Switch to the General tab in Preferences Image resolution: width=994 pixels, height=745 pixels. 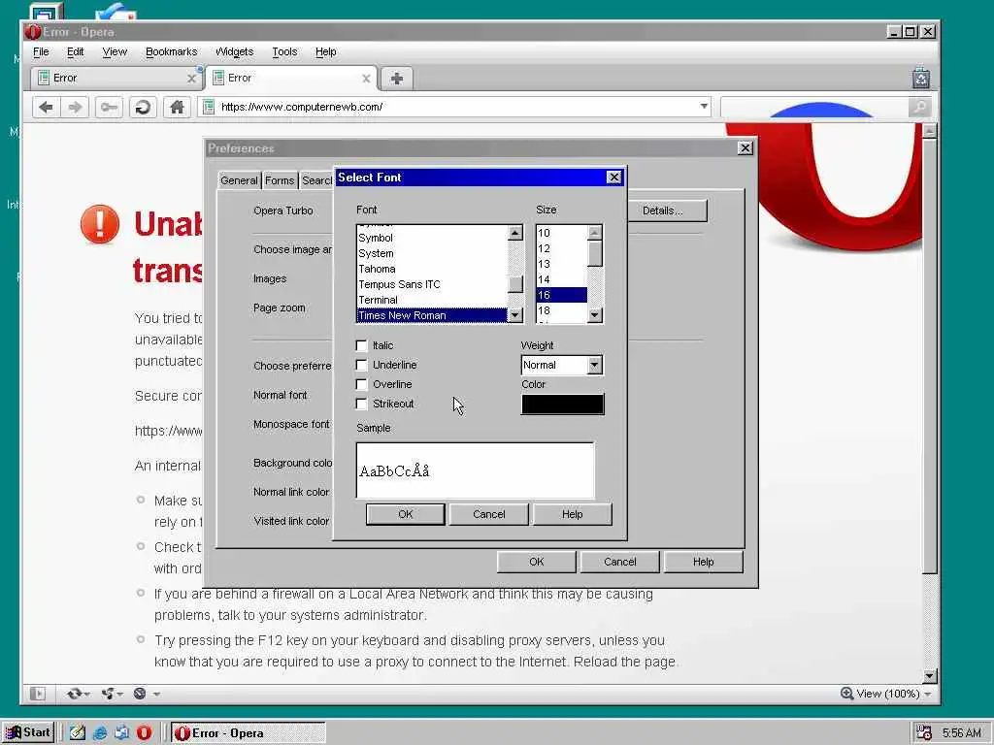tap(239, 180)
